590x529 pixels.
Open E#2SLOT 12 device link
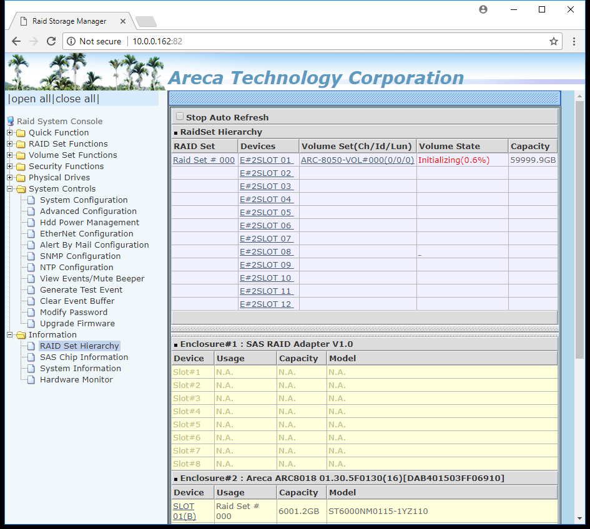coord(267,304)
